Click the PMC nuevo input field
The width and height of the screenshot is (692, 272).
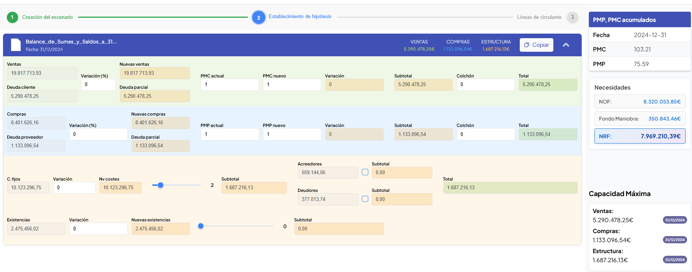coord(292,85)
